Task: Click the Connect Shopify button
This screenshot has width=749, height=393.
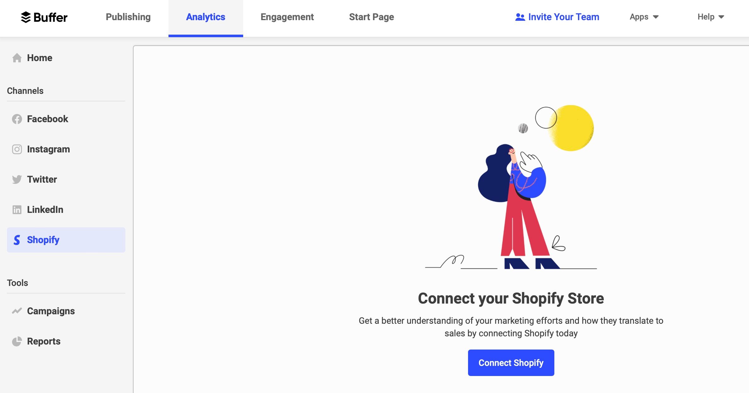Action: (511, 362)
